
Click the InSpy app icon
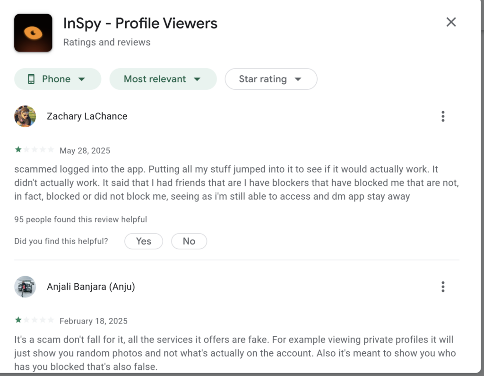click(33, 32)
